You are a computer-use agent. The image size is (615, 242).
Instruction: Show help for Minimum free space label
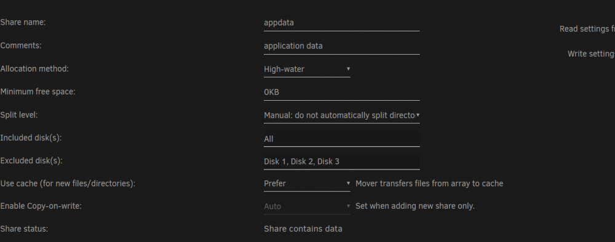tap(38, 92)
